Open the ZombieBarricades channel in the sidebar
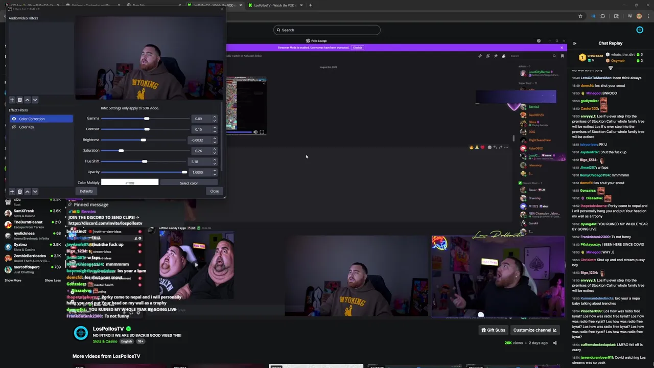Image resolution: width=654 pixels, height=368 pixels. 32,258
